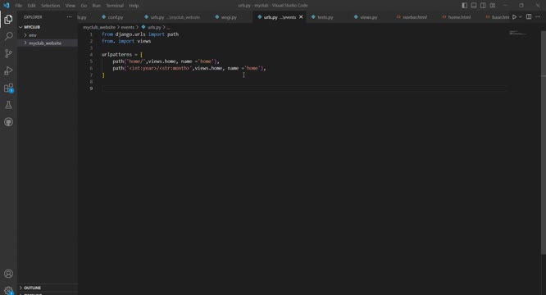546x295 pixels.
Task: Run the Python file with play icon
Action: (x=514, y=16)
